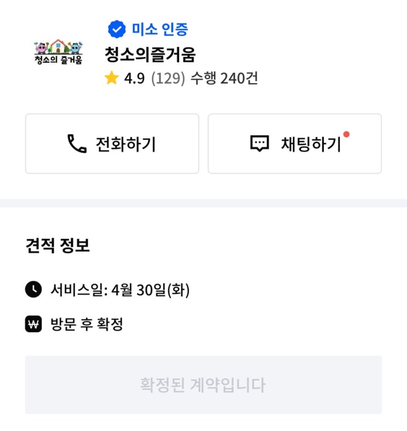Click the 견적 정보 section heading
Image resolution: width=407 pixels, height=431 pixels.
tap(58, 246)
